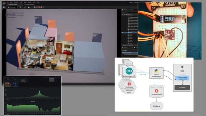
Task: Click the Python management diagram box
Action: [x=156, y=73]
